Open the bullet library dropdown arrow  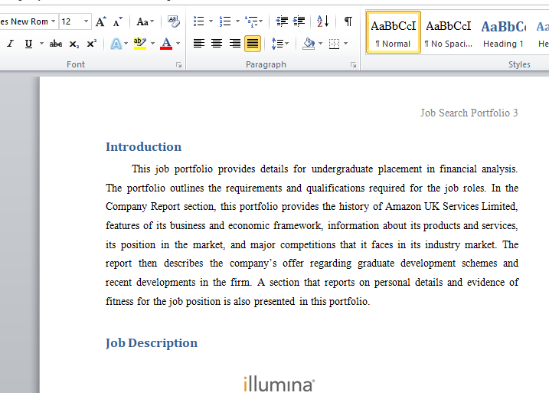(211, 21)
